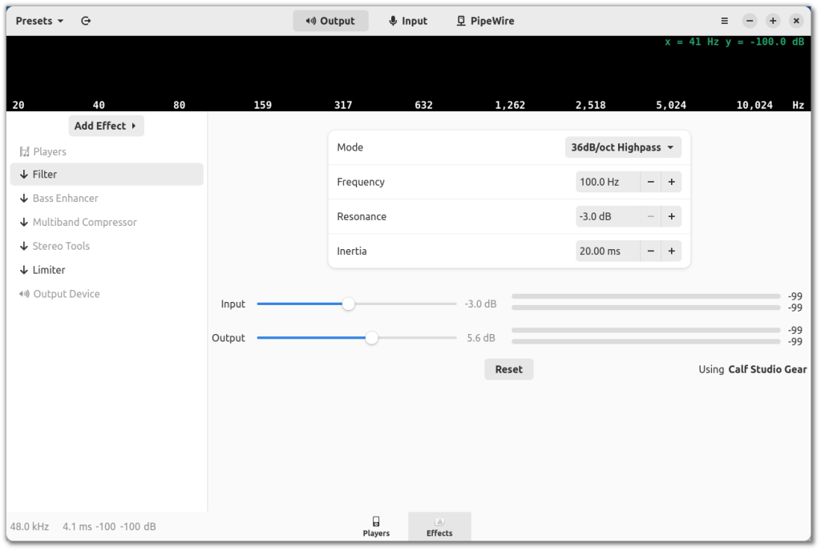
Task: Expand the Add Effect menu
Action: (x=106, y=126)
